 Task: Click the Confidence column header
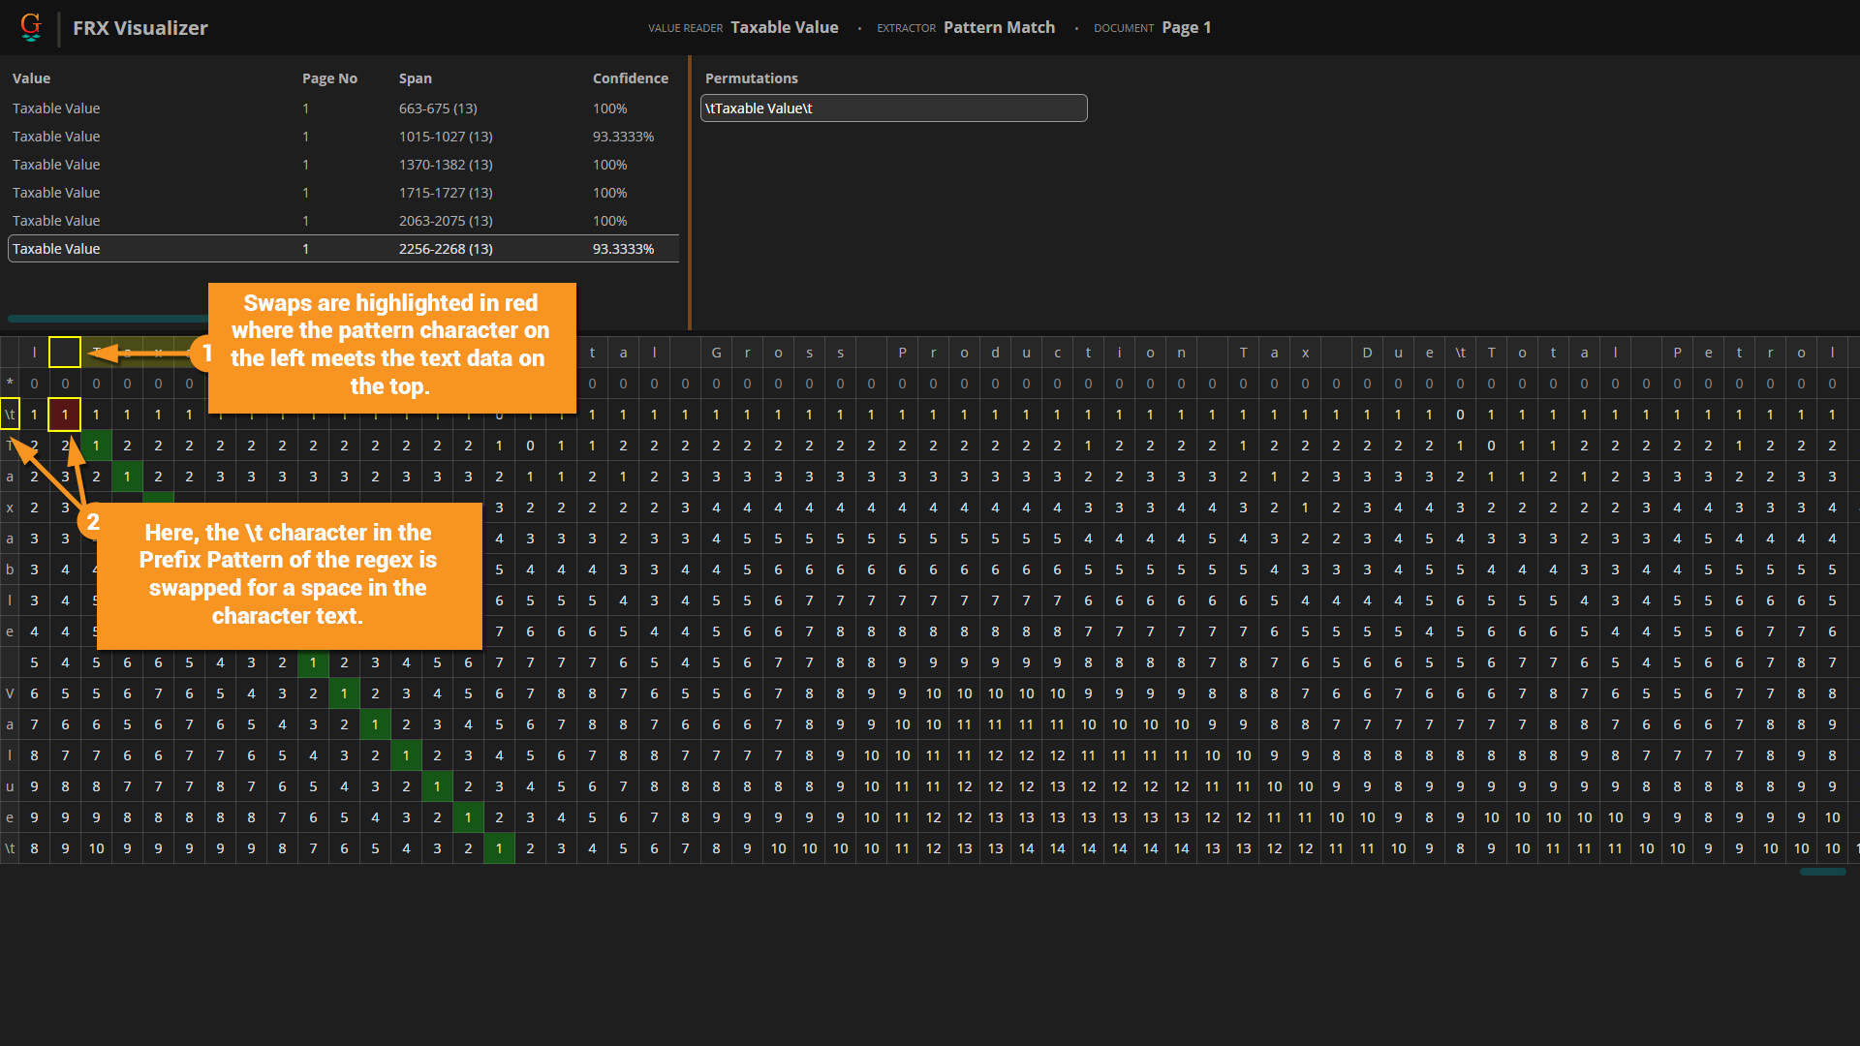point(630,78)
